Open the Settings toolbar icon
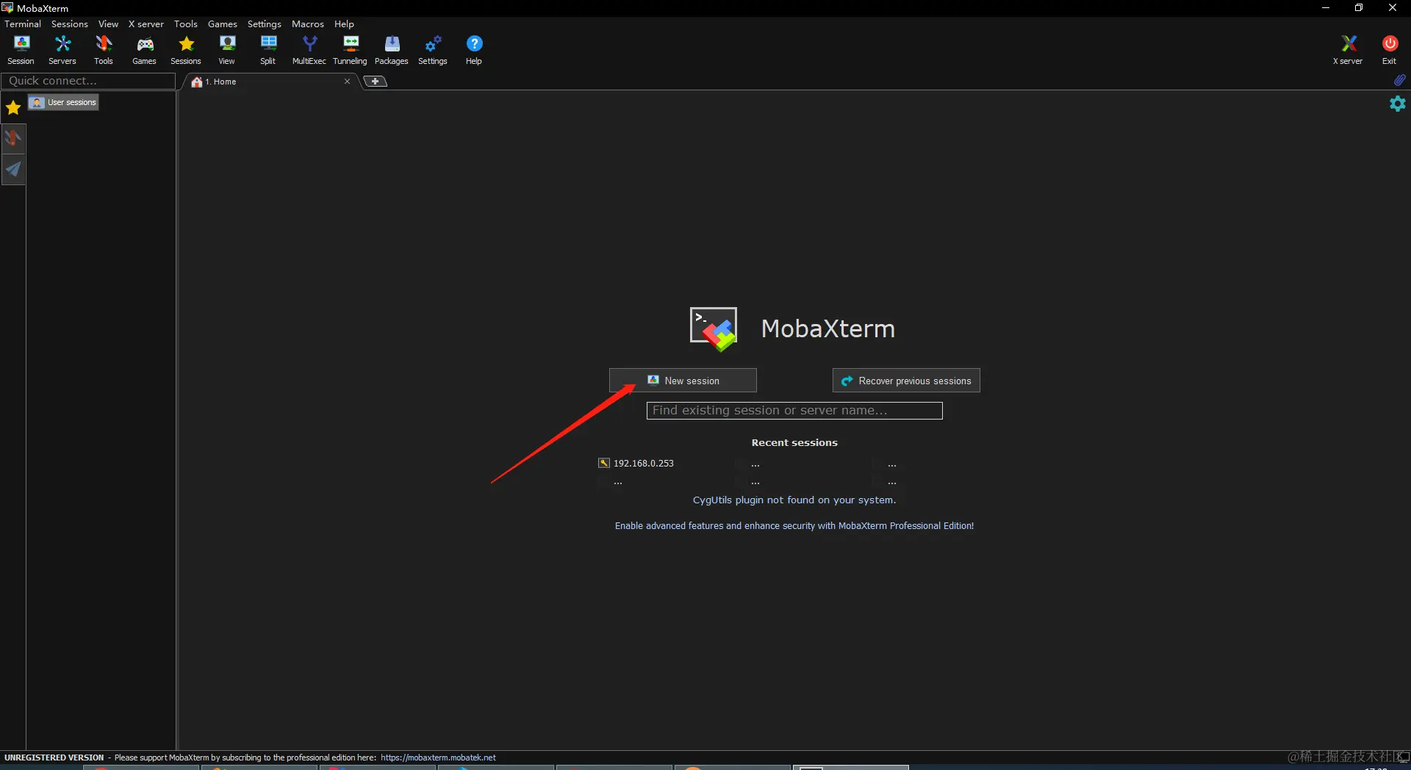The image size is (1411, 770). tap(433, 50)
